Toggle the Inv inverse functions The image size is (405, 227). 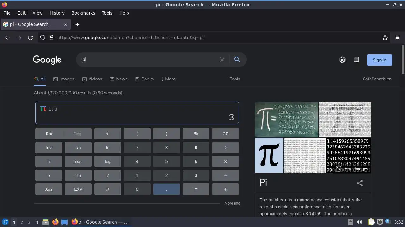click(49, 148)
